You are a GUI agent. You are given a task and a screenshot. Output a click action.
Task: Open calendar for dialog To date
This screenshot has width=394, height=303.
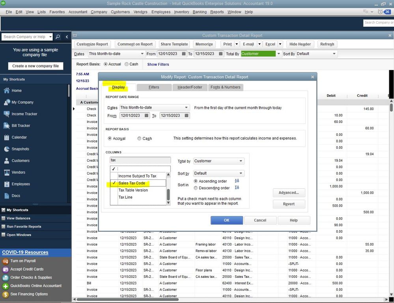click(x=187, y=116)
